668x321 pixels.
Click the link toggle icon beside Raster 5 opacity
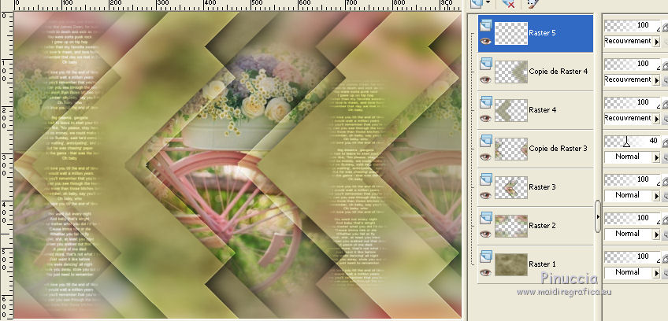(665, 27)
